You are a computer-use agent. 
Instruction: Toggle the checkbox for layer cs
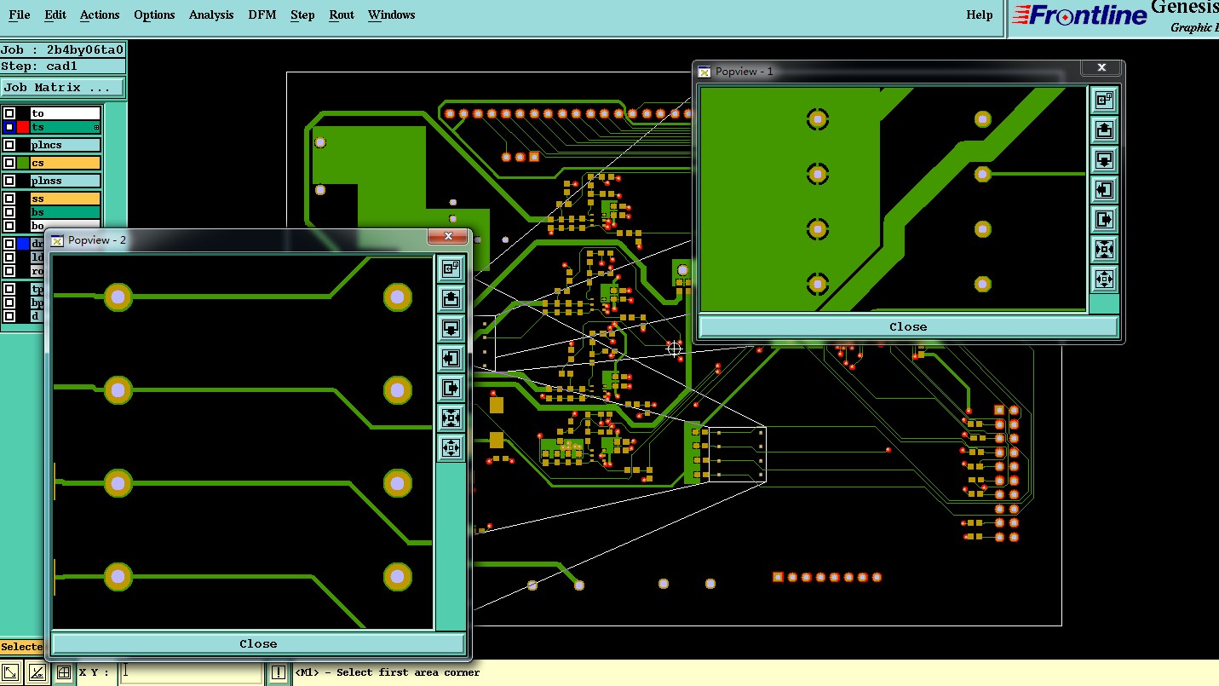point(9,163)
